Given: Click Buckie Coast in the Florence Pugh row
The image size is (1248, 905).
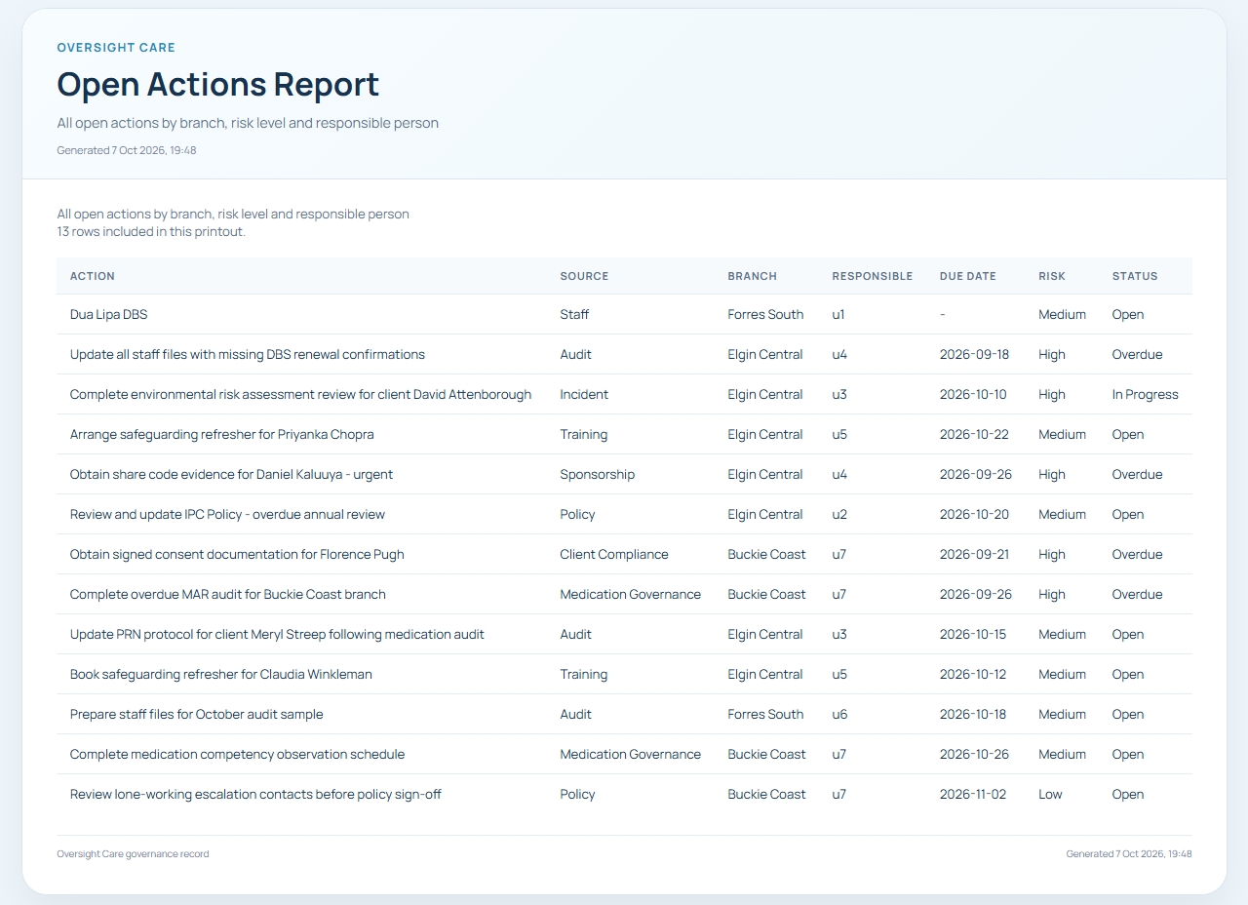Looking at the screenshot, I should coord(766,554).
